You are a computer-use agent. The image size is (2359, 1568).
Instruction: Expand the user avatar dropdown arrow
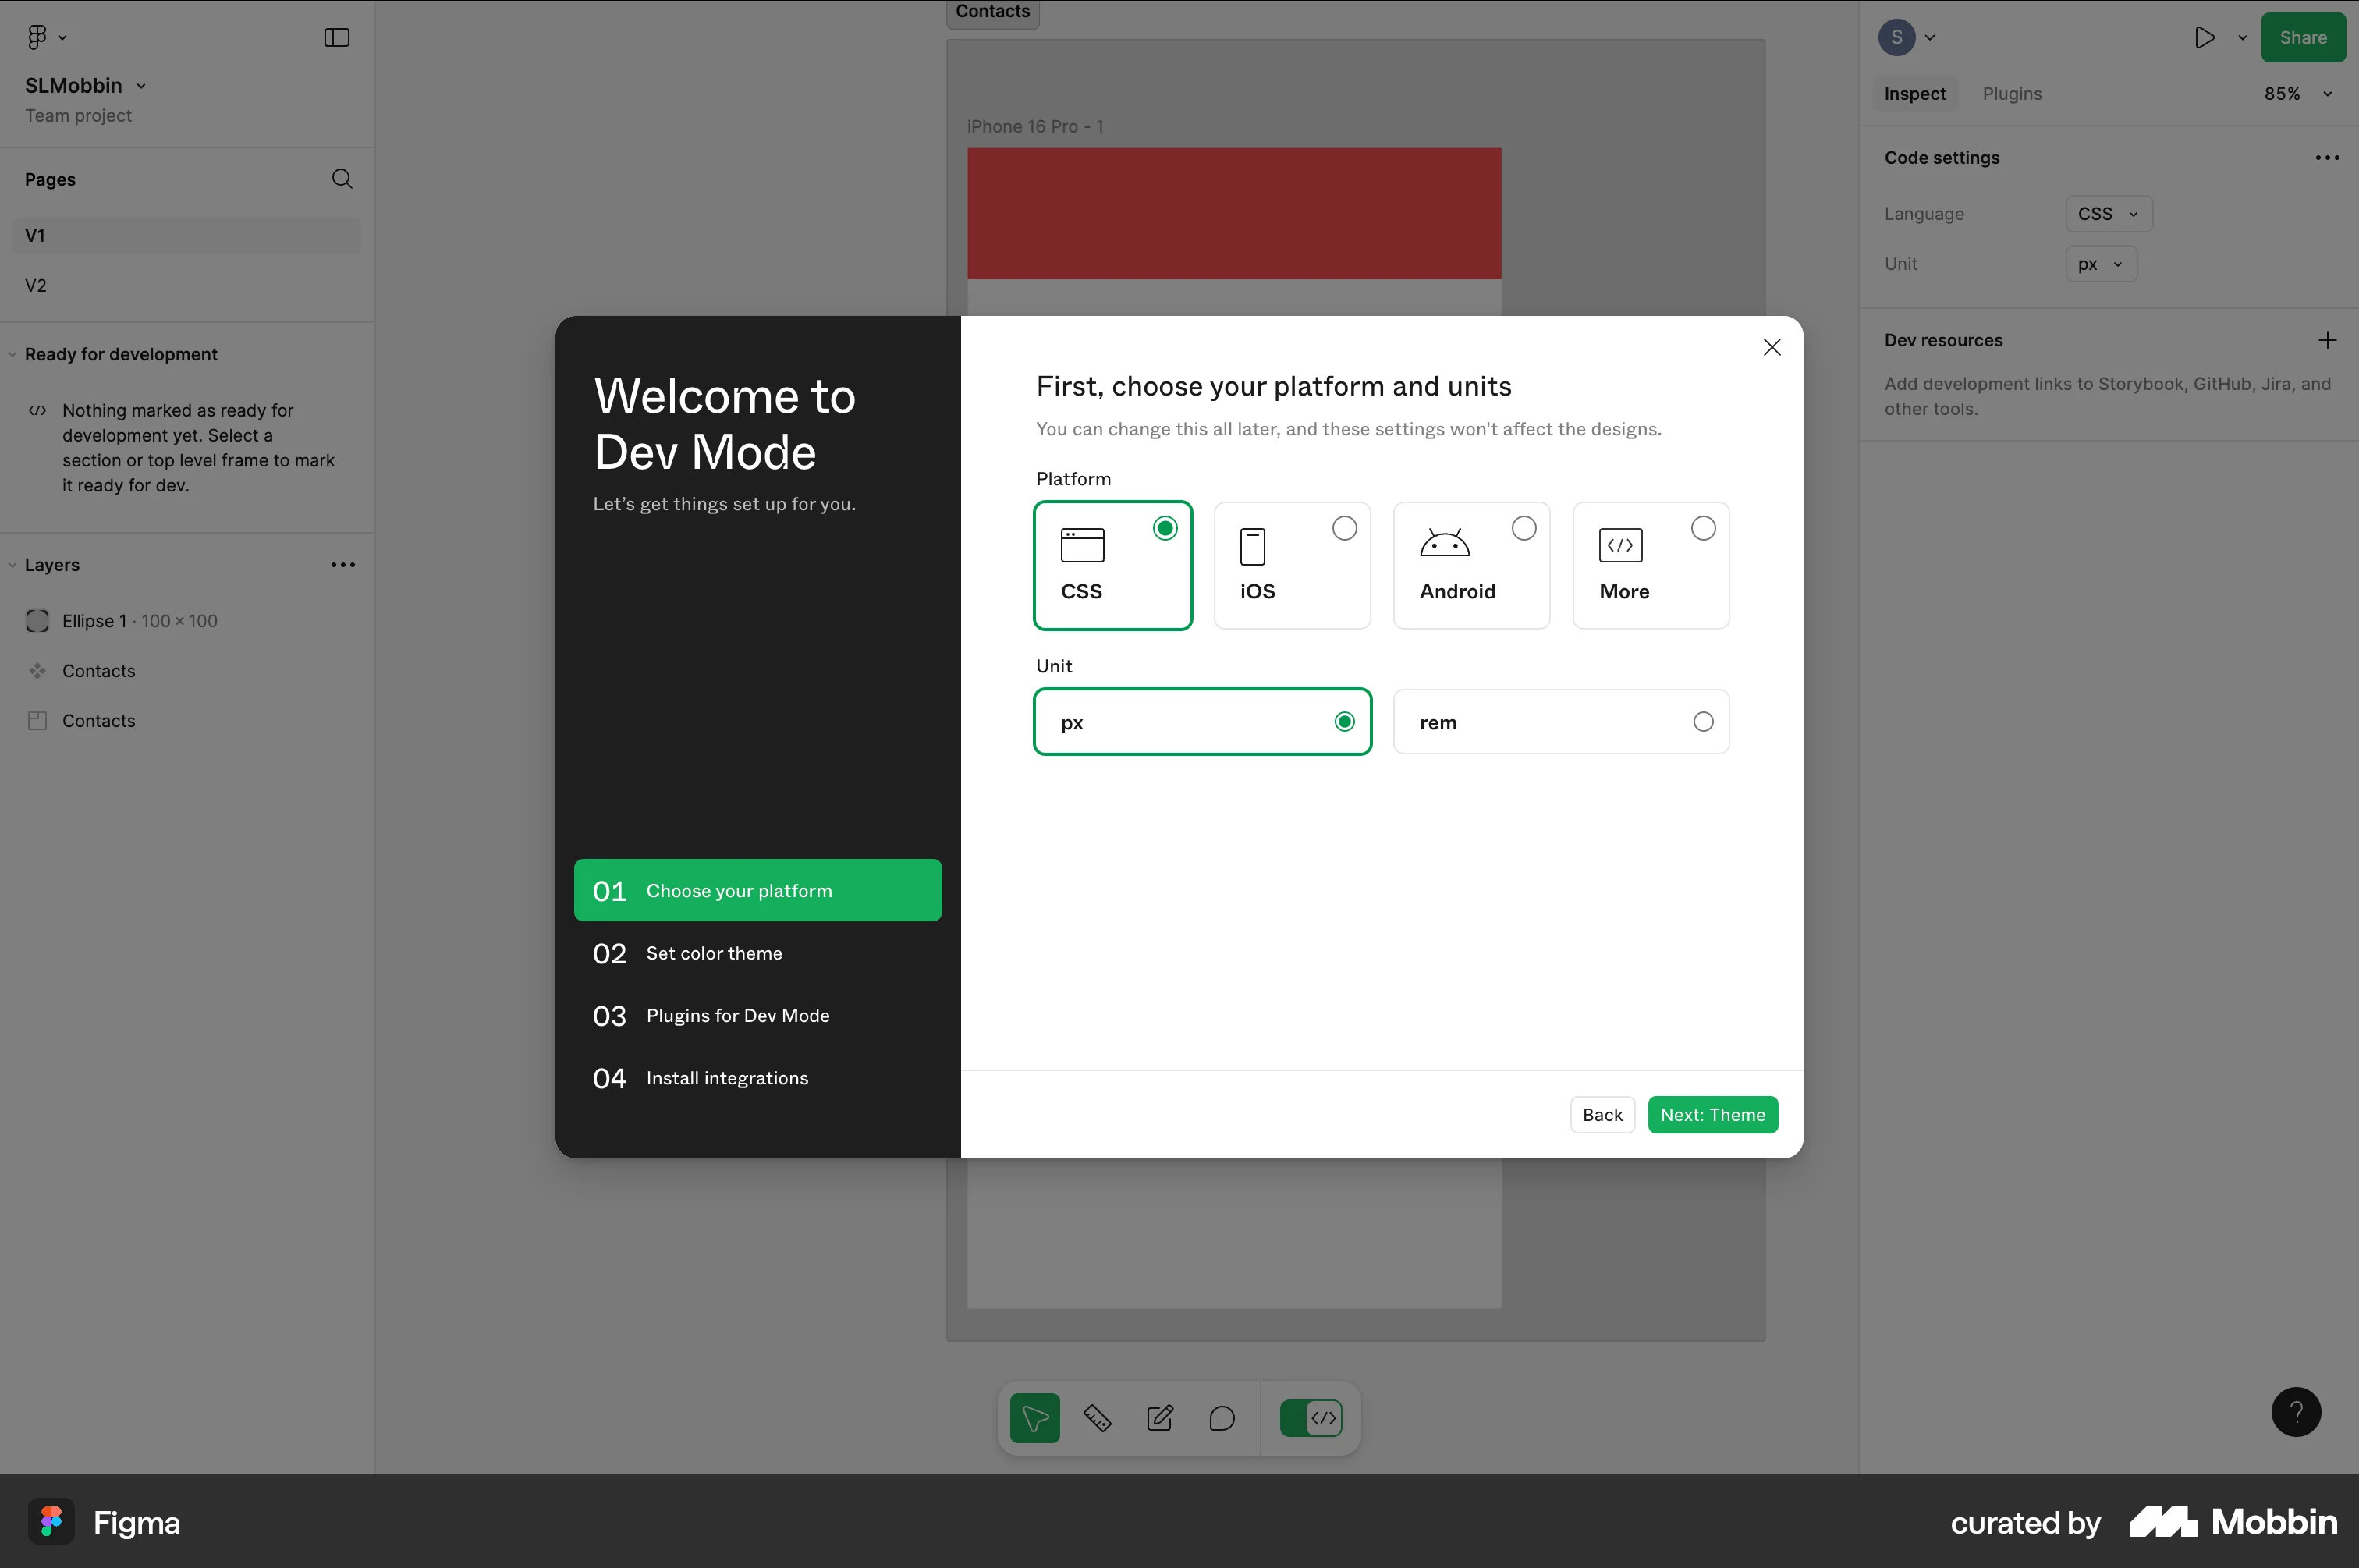1930,38
